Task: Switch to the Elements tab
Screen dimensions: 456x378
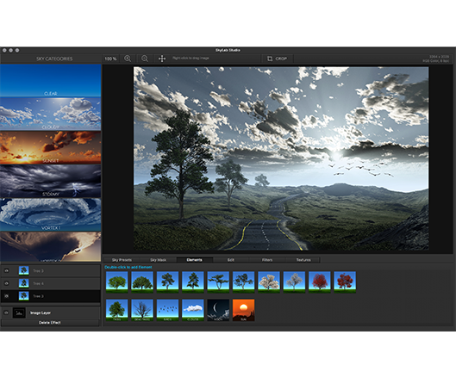Action: (x=195, y=260)
